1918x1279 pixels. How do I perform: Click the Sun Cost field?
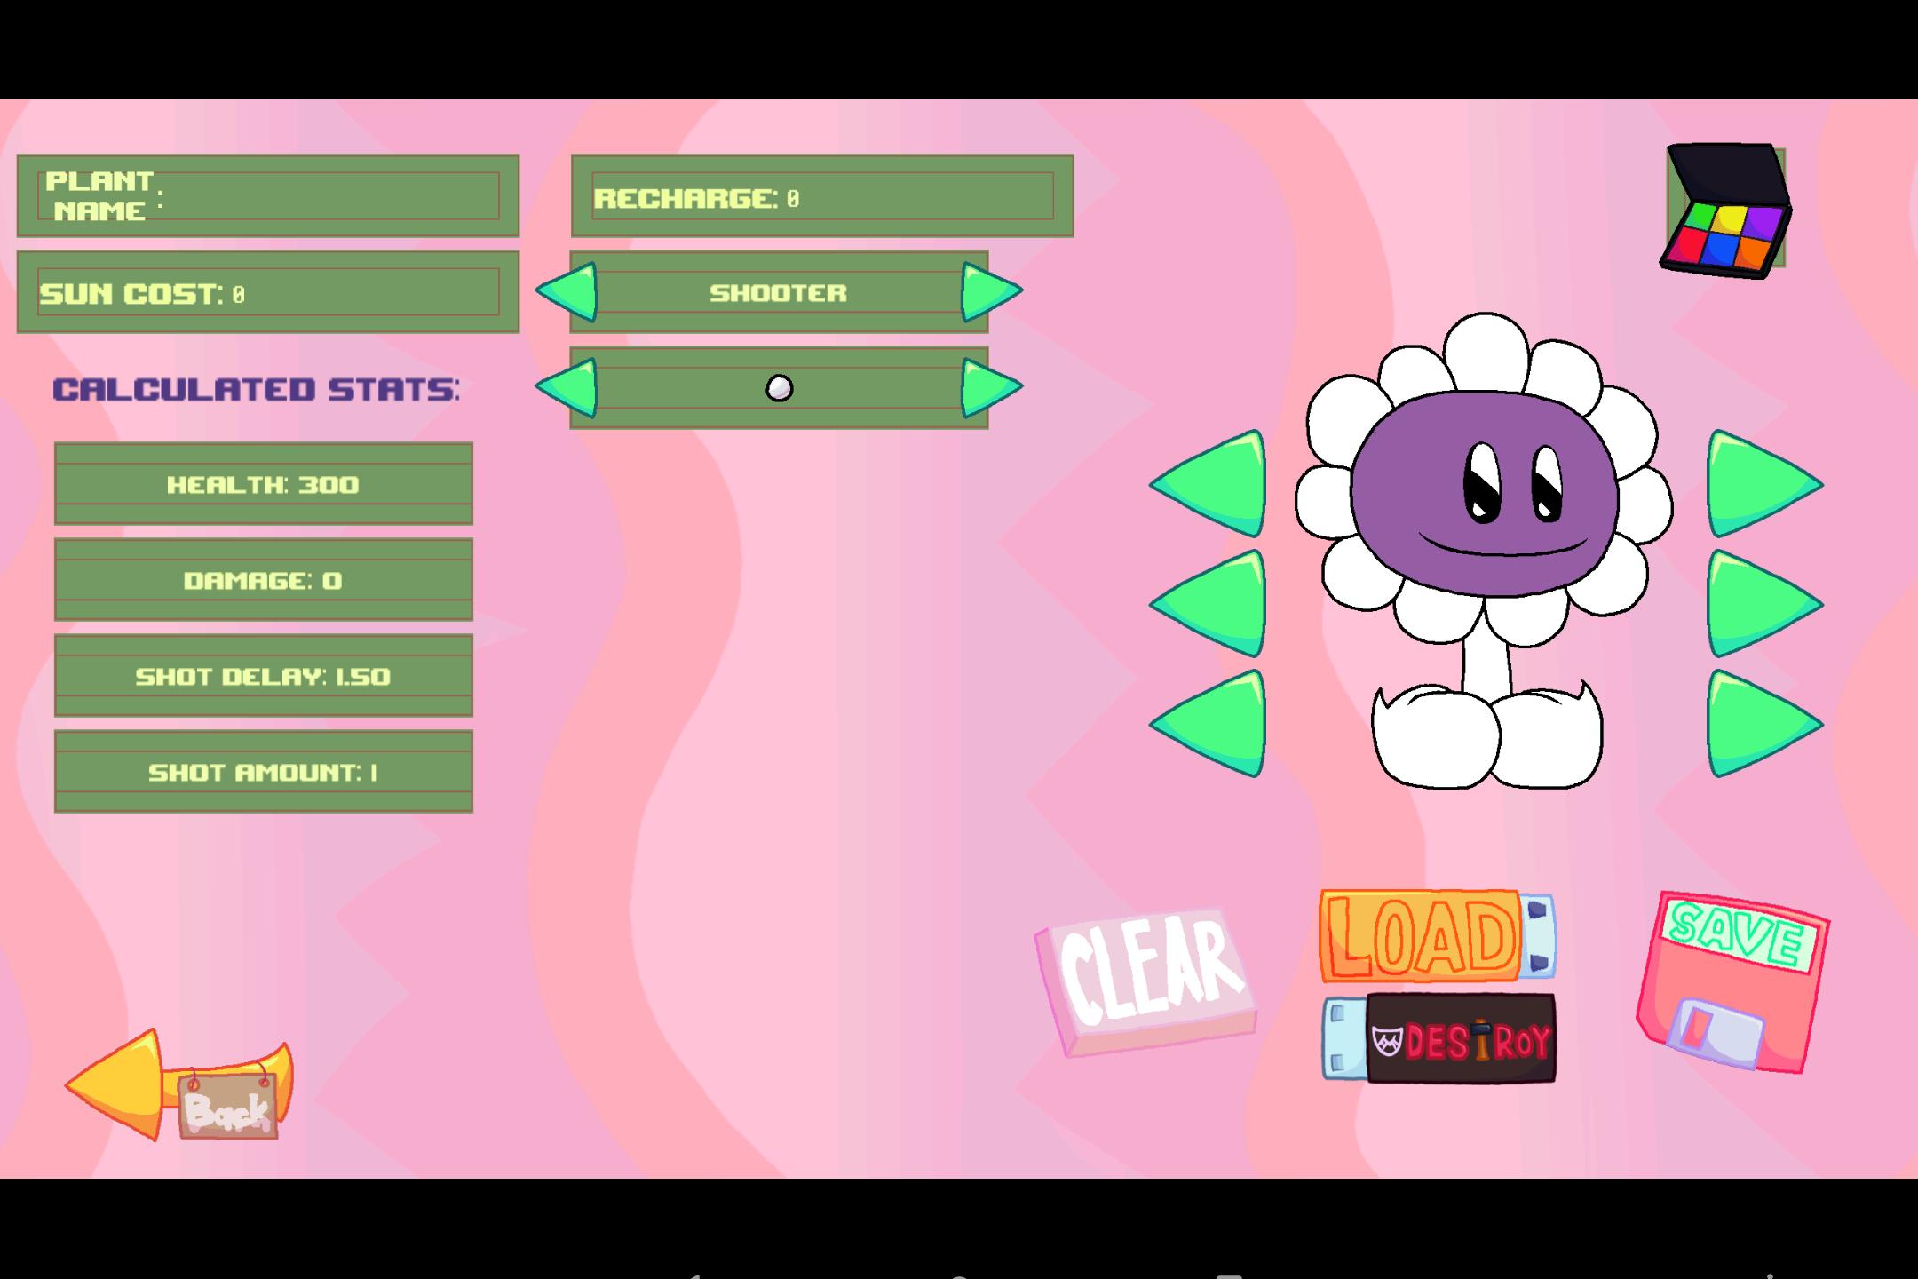[268, 292]
